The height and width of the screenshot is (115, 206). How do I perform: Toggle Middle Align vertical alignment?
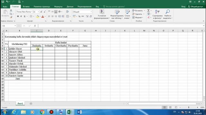point(52,12)
